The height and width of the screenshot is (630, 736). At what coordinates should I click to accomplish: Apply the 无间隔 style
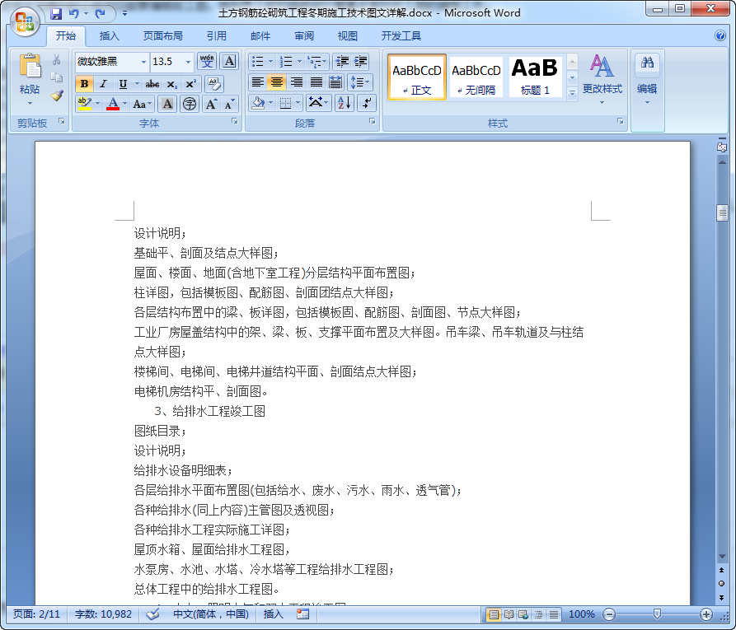(x=476, y=77)
